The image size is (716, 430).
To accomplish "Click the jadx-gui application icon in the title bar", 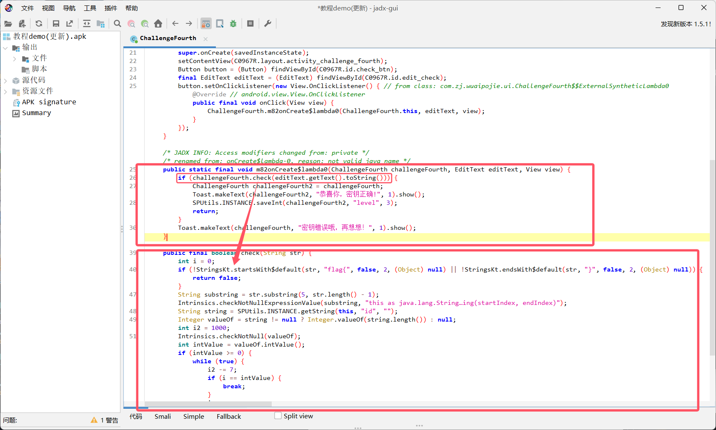I will pos(9,8).
